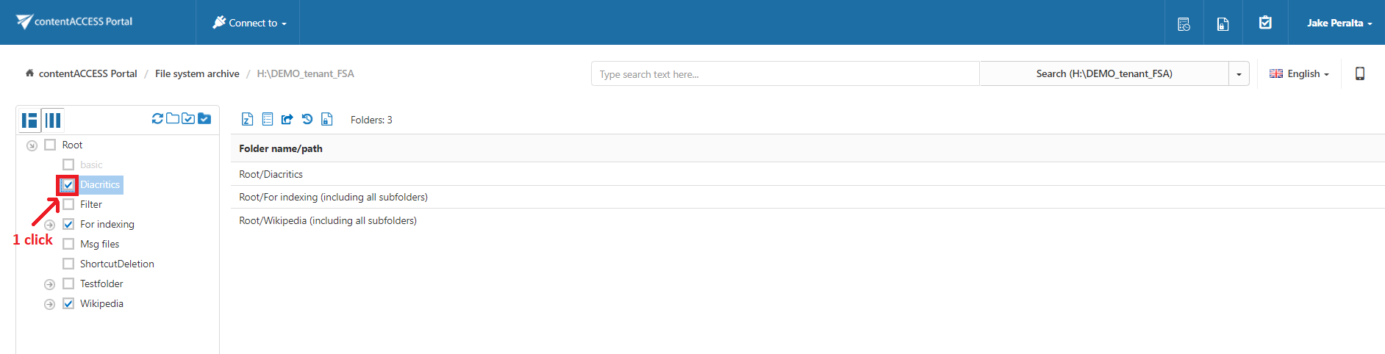Expand the Testfolder tree node
This screenshot has width=1385, height=354.
[49, 284]
